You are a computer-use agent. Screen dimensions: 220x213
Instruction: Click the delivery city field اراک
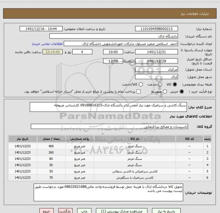[x=157, y=77]
